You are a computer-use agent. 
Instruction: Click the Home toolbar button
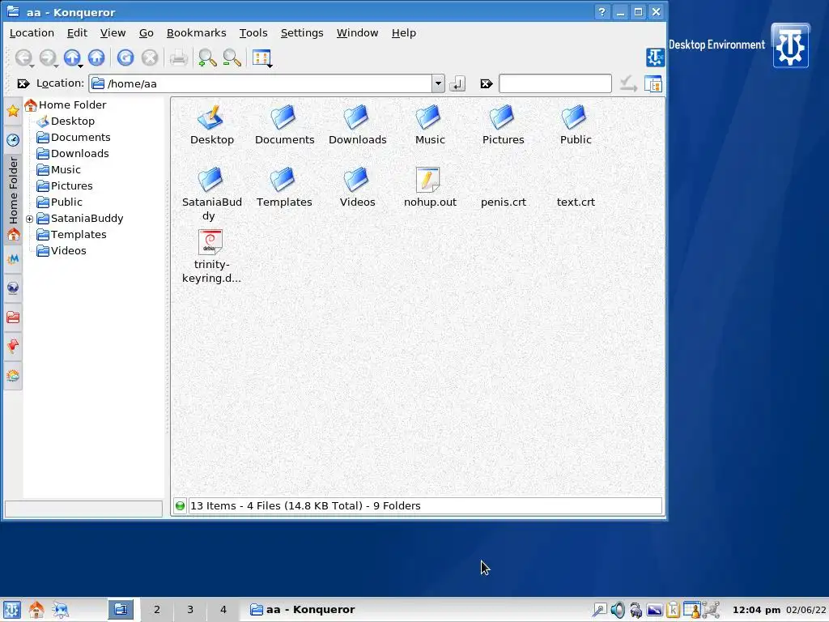pos(96,58)
